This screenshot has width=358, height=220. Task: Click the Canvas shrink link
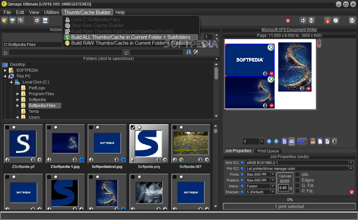pyautogui.click(x=285, y=178)
